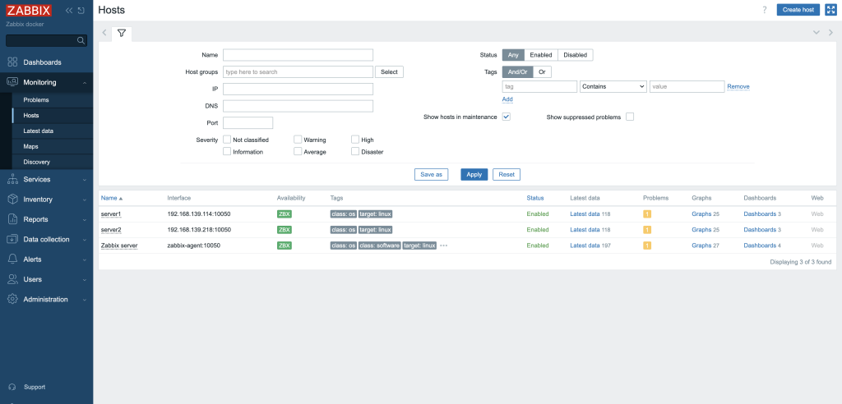The width and height of the screenshot is (842, 404).
Task: Click the kiosk mode fullscreen icon
Action: click(830, 10)
